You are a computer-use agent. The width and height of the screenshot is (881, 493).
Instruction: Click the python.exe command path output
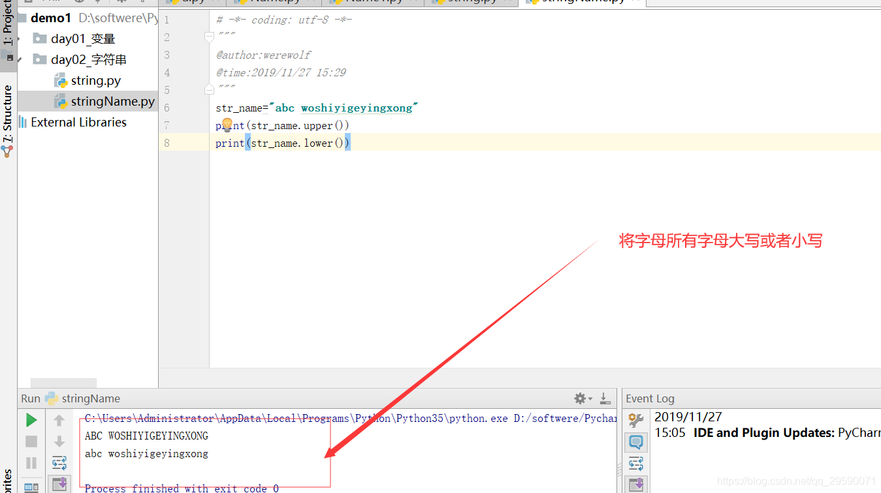coord(351,418)
